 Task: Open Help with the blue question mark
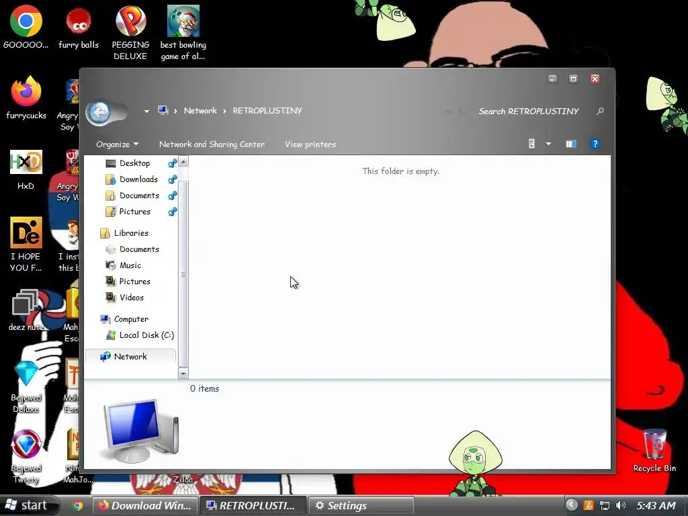(595, 144)
